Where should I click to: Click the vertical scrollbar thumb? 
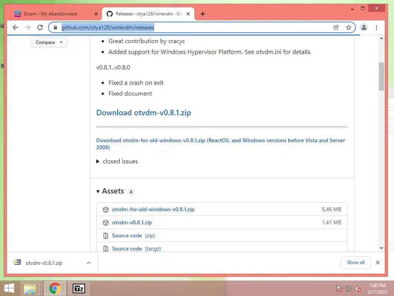[x=381, y=77]
